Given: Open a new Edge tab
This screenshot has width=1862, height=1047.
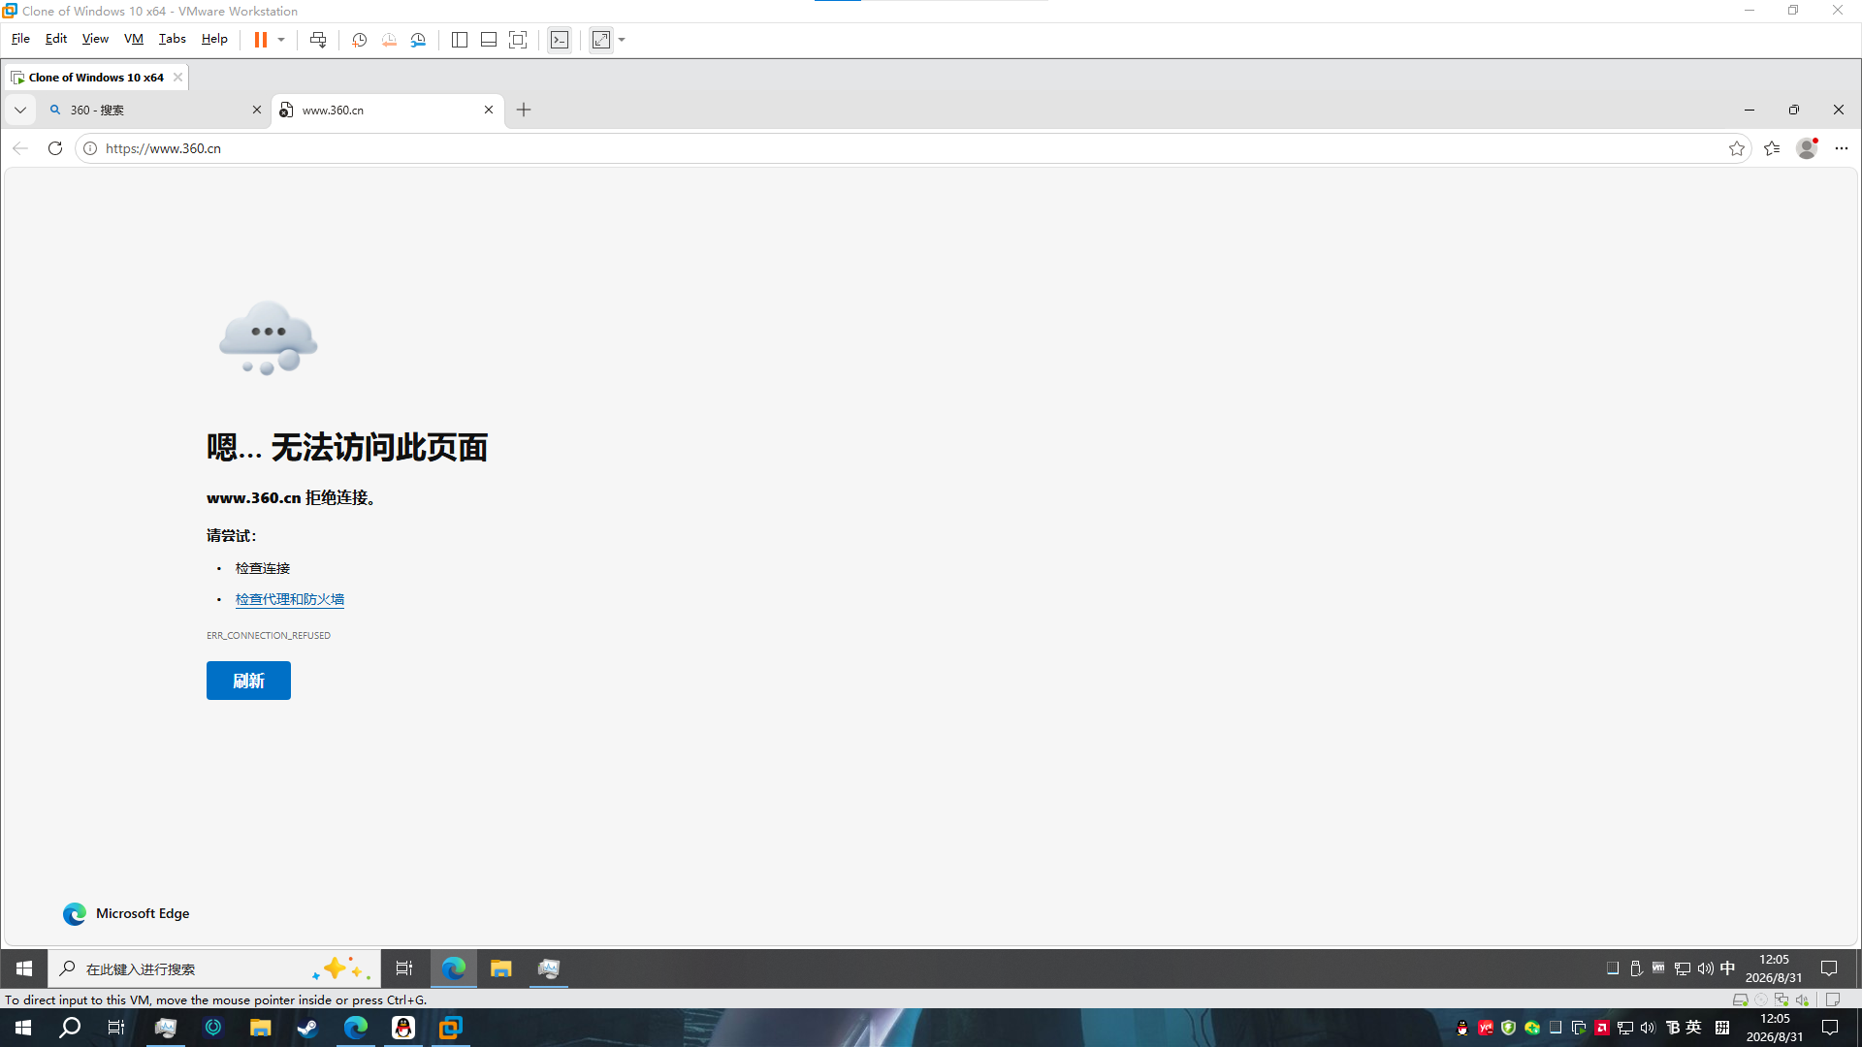Looking at the screenshot, I should point(524,110).
